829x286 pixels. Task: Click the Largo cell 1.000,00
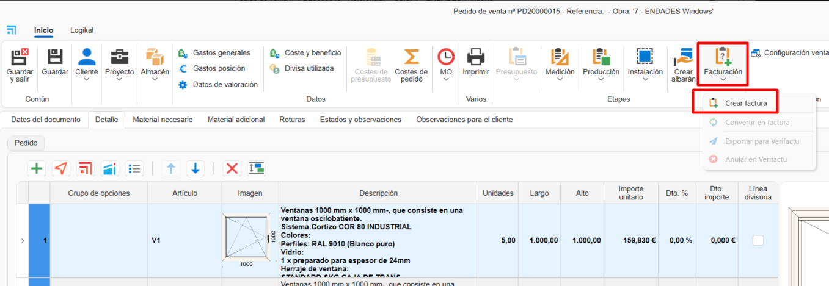(x=539, y=240)
